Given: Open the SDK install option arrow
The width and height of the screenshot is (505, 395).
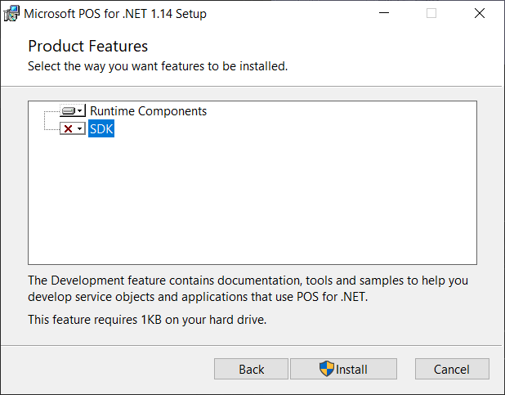Looking at the screenshot, I should 81,129.
